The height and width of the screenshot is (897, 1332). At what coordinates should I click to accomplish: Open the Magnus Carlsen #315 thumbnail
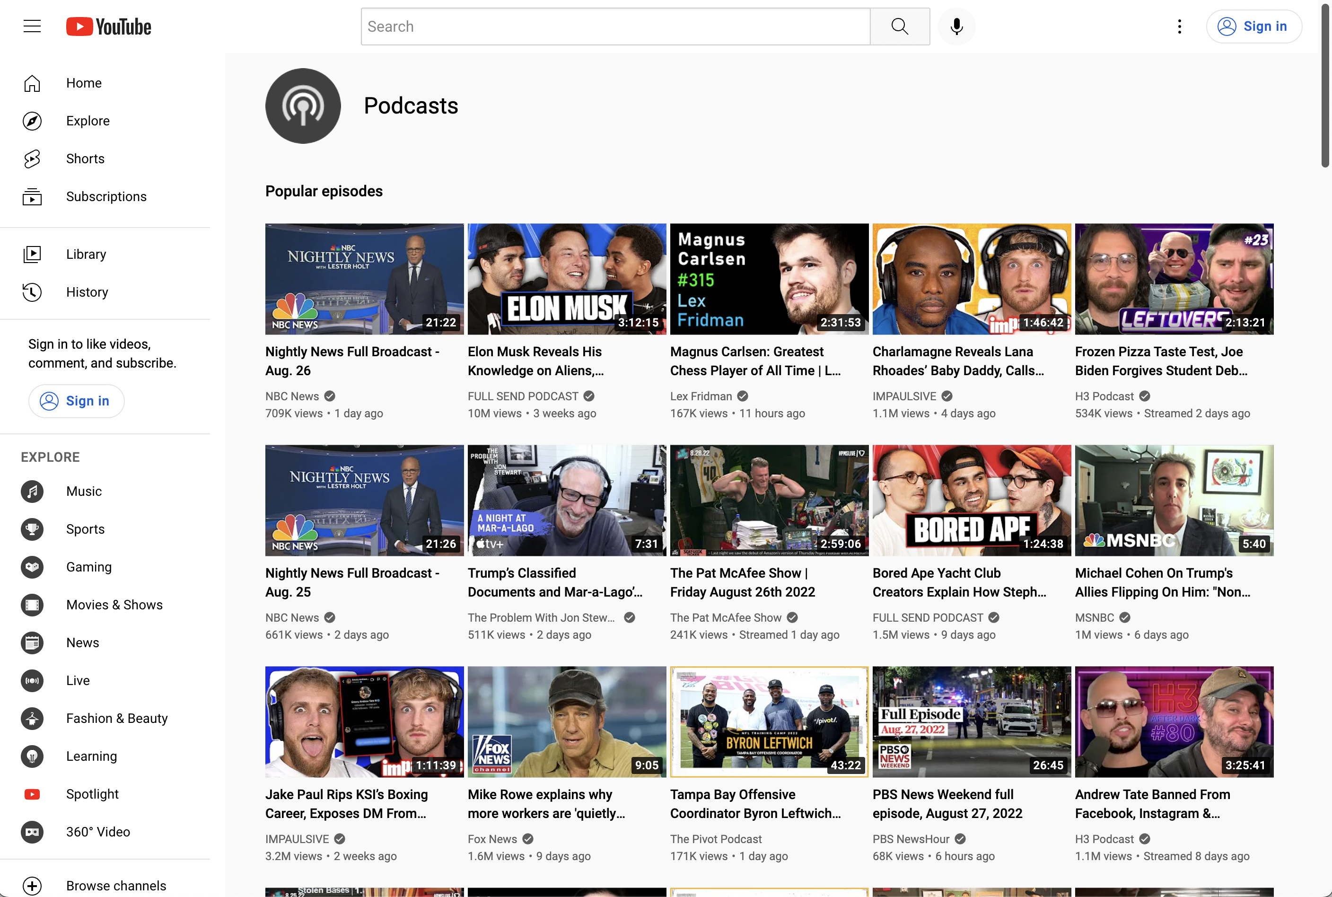[x=769, y=279]
